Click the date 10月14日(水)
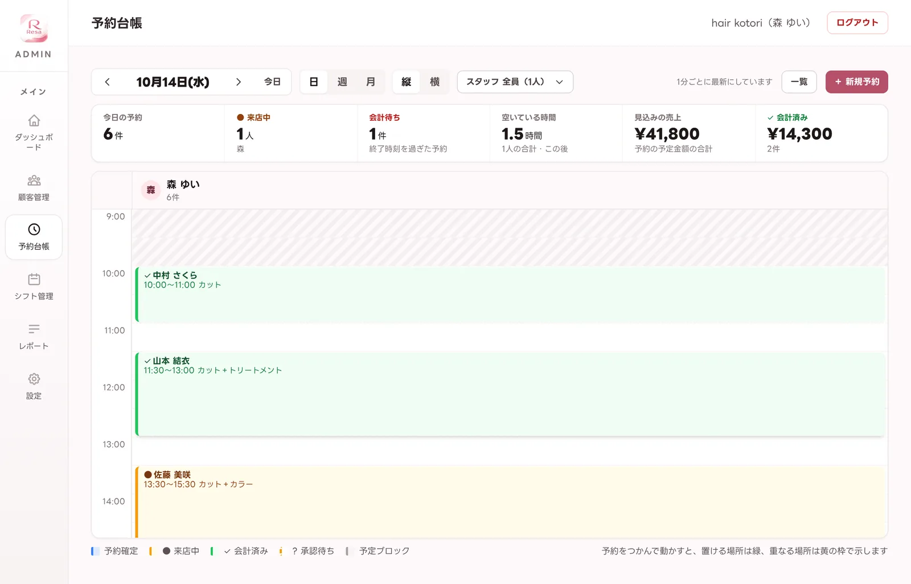This screenshot has width=911, height=584. tap(173, 82)
